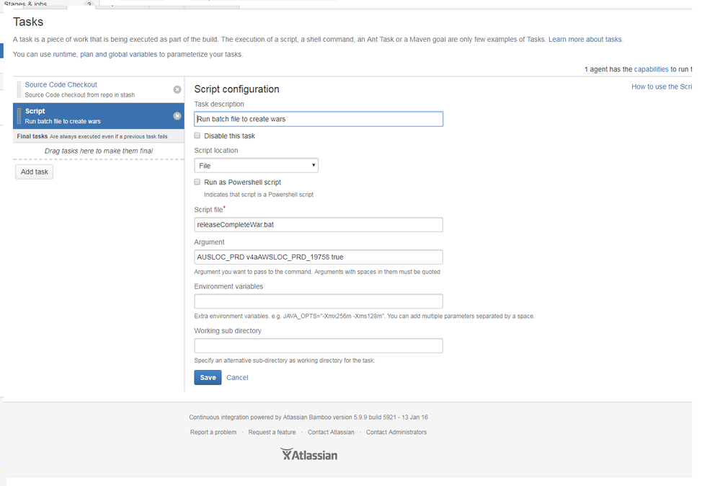Remove the Source Code Checkout task

pos(177,89)
